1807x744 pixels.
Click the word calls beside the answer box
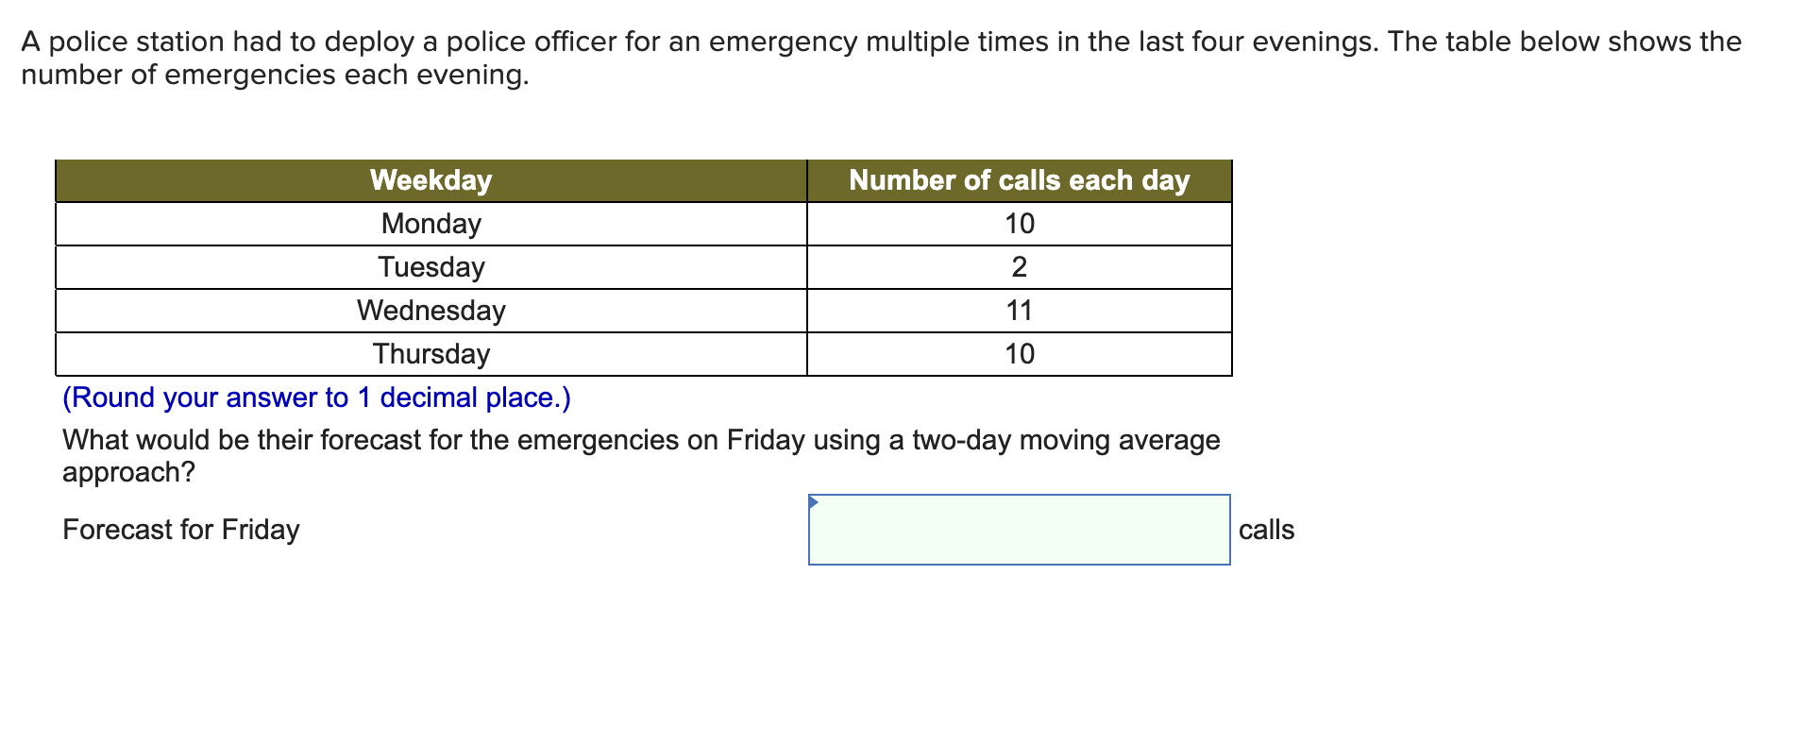click(x=1267, y=530)
